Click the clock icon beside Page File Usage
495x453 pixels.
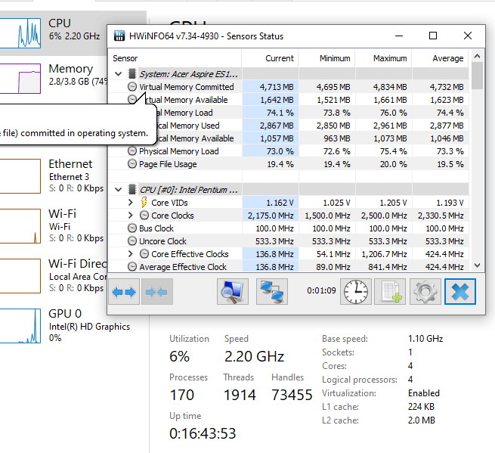pyautogui.click(x=132, y=164)
